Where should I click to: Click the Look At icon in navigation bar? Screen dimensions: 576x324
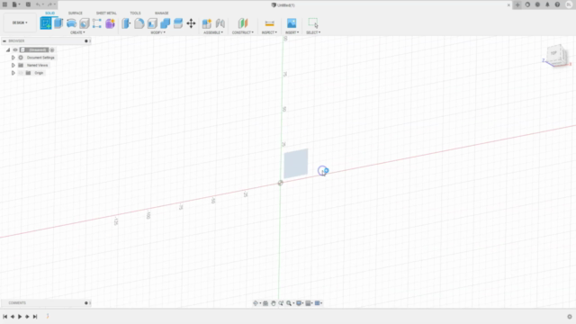[x=265, y=303]
